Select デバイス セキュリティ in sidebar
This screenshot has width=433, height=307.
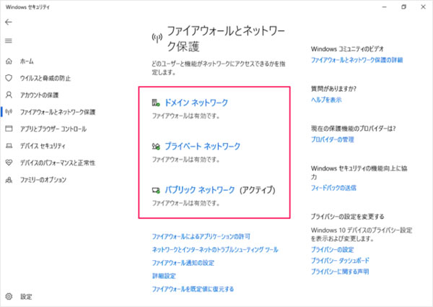tap(43, 146)
